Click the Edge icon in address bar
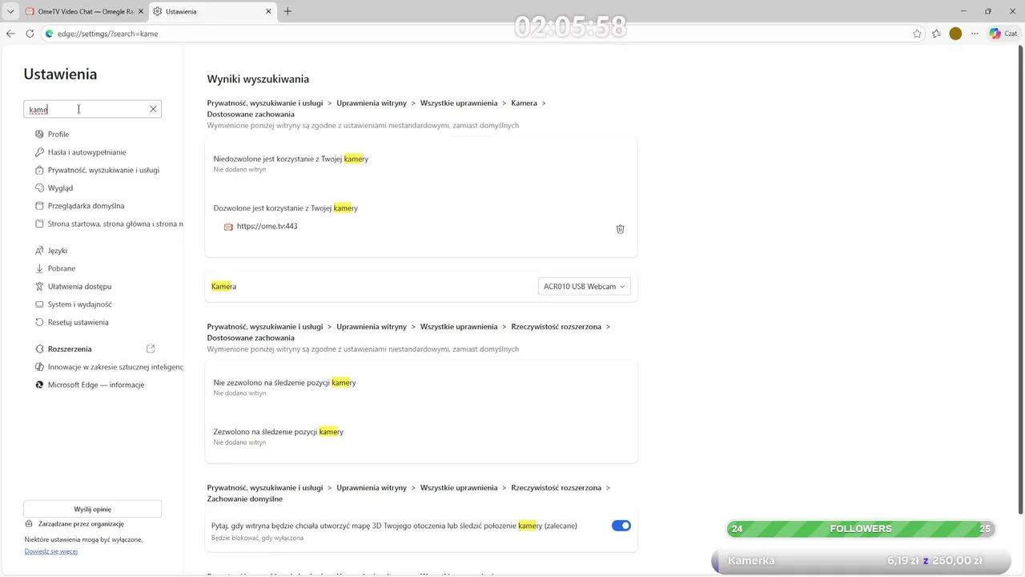 point(49,34)
